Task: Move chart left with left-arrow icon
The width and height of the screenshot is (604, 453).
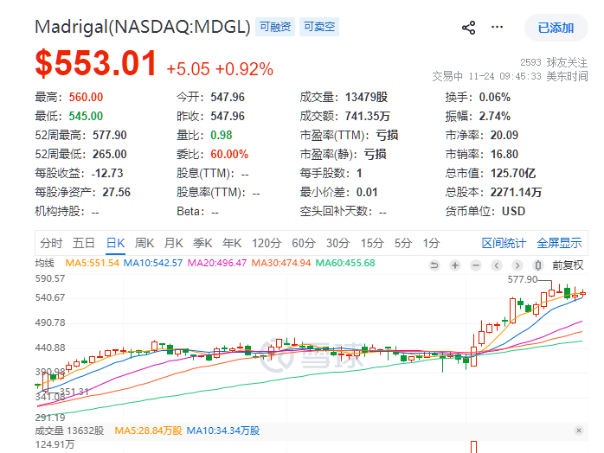Action: tap(497, 265)
